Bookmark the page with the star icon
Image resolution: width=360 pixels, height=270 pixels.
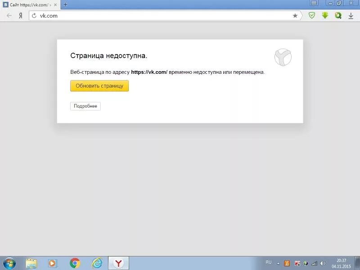tap(295, 16)
